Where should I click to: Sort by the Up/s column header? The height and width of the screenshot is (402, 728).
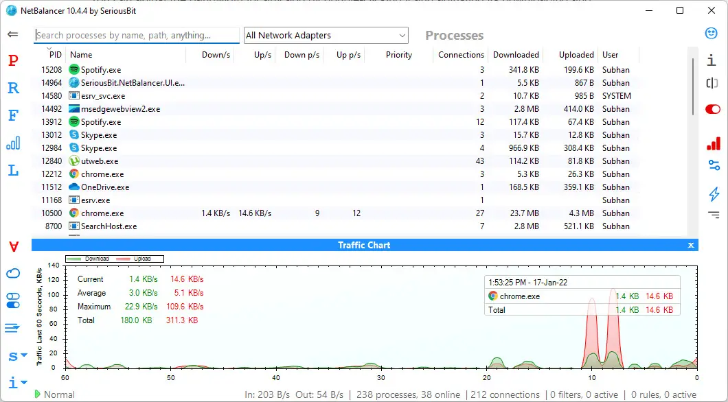[x=255, y=55]
